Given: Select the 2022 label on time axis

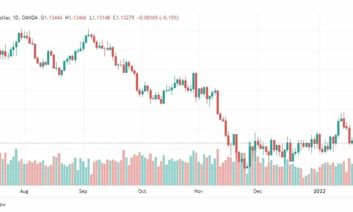Looking at the screenshot, I should coord(320,191).
